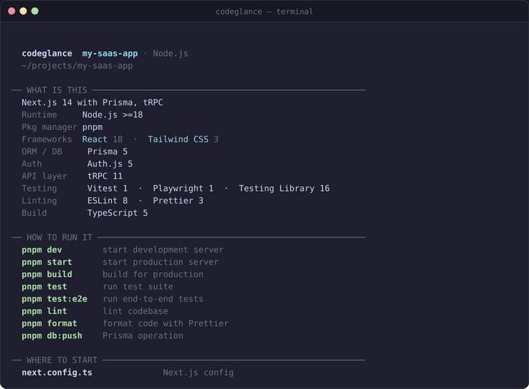Image resolution: width=529 pixels, height=389 pixels.
Task: Click the 'lint codebase' description
Action: (135, 311)
